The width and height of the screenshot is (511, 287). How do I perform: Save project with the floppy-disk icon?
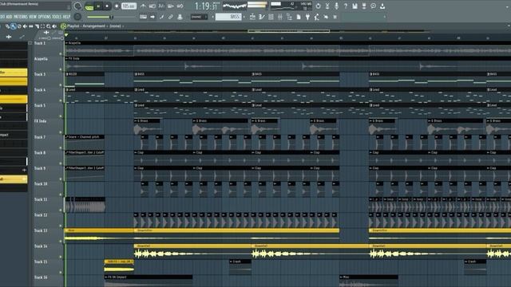point(355,6)
